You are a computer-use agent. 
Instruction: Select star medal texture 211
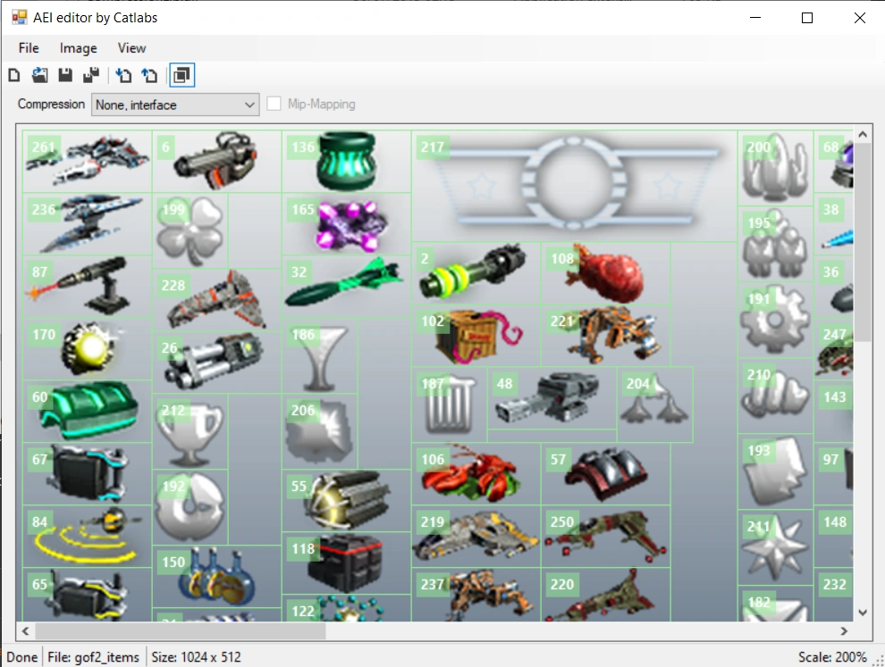(776, 548)
